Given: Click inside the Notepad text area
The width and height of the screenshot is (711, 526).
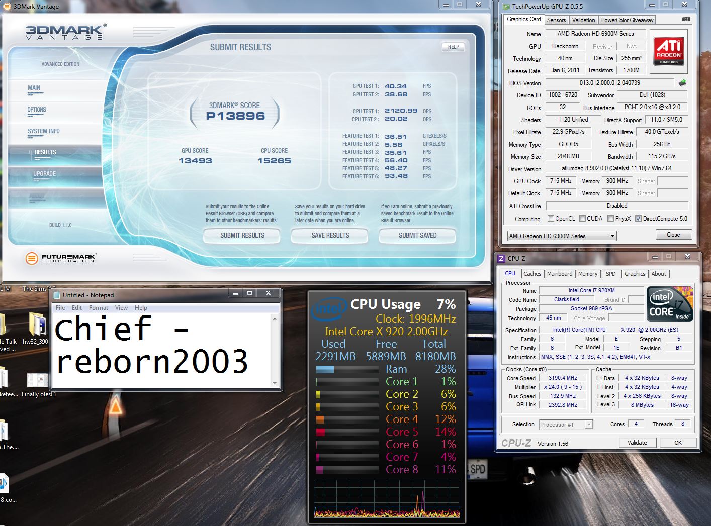Looking at the screenshot, I should tap(161, 351).
